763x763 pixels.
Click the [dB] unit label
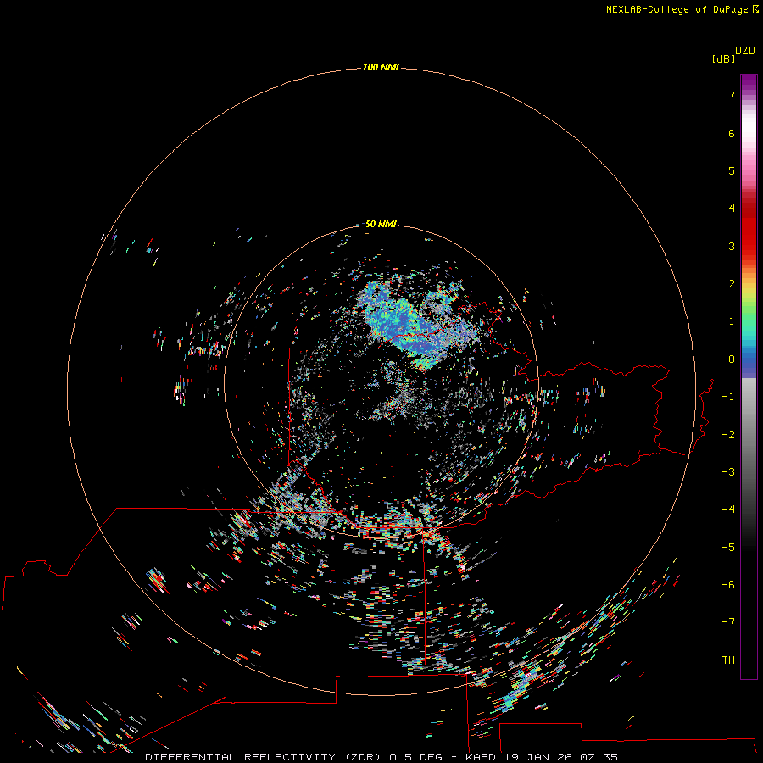click(x=723, y=58)
